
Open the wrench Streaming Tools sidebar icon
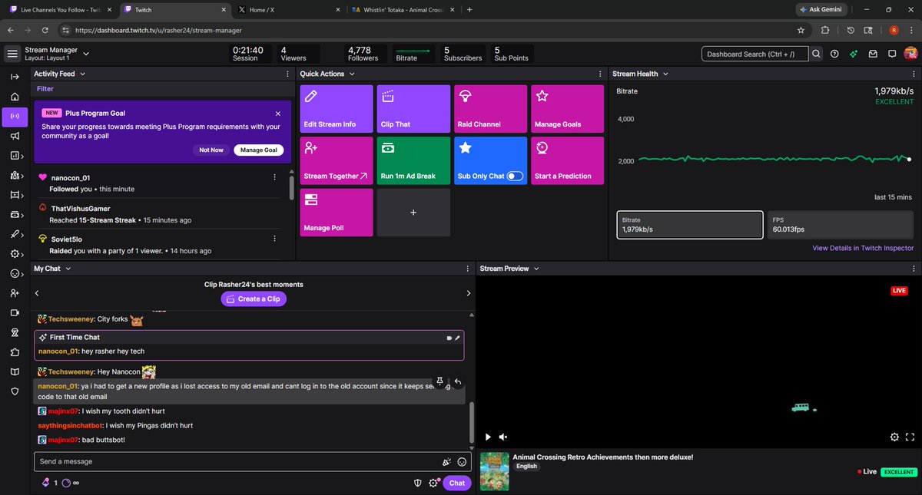15,234
